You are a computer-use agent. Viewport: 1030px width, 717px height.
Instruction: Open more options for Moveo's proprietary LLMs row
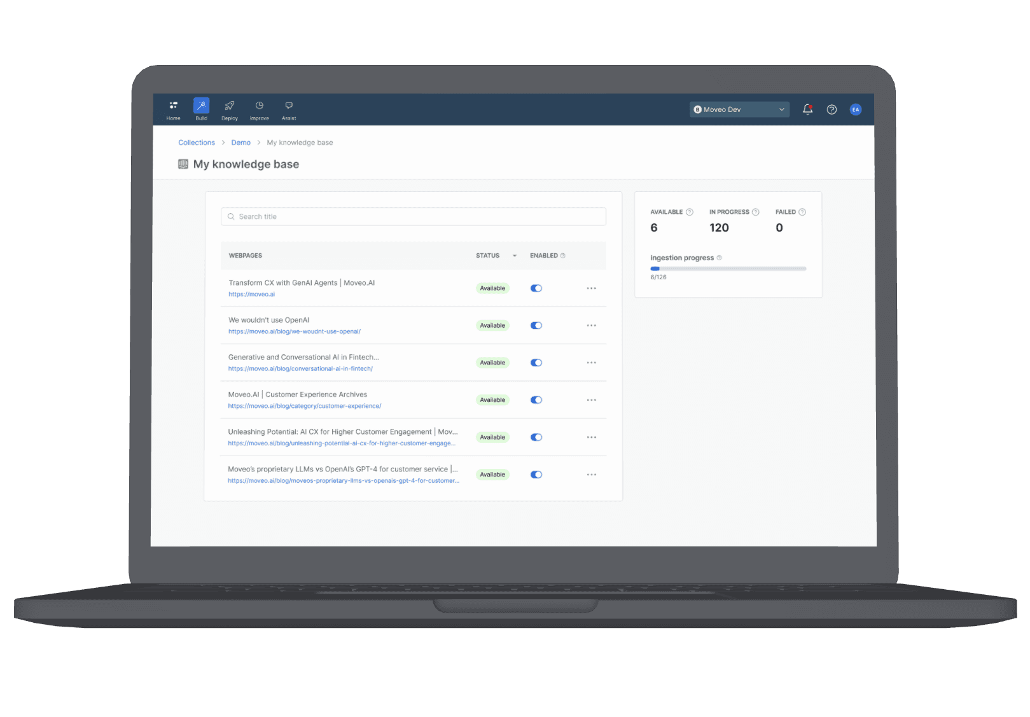592,475
